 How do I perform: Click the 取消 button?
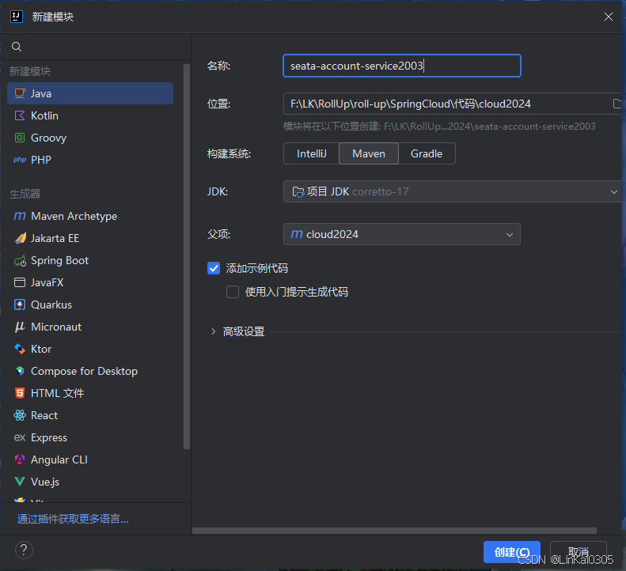pos(578,552)
